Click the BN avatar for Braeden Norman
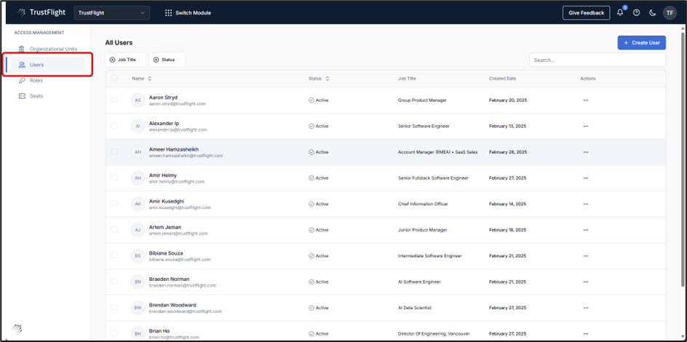The width and height of the screenshot is (687, 342). (x=138, y=282)
